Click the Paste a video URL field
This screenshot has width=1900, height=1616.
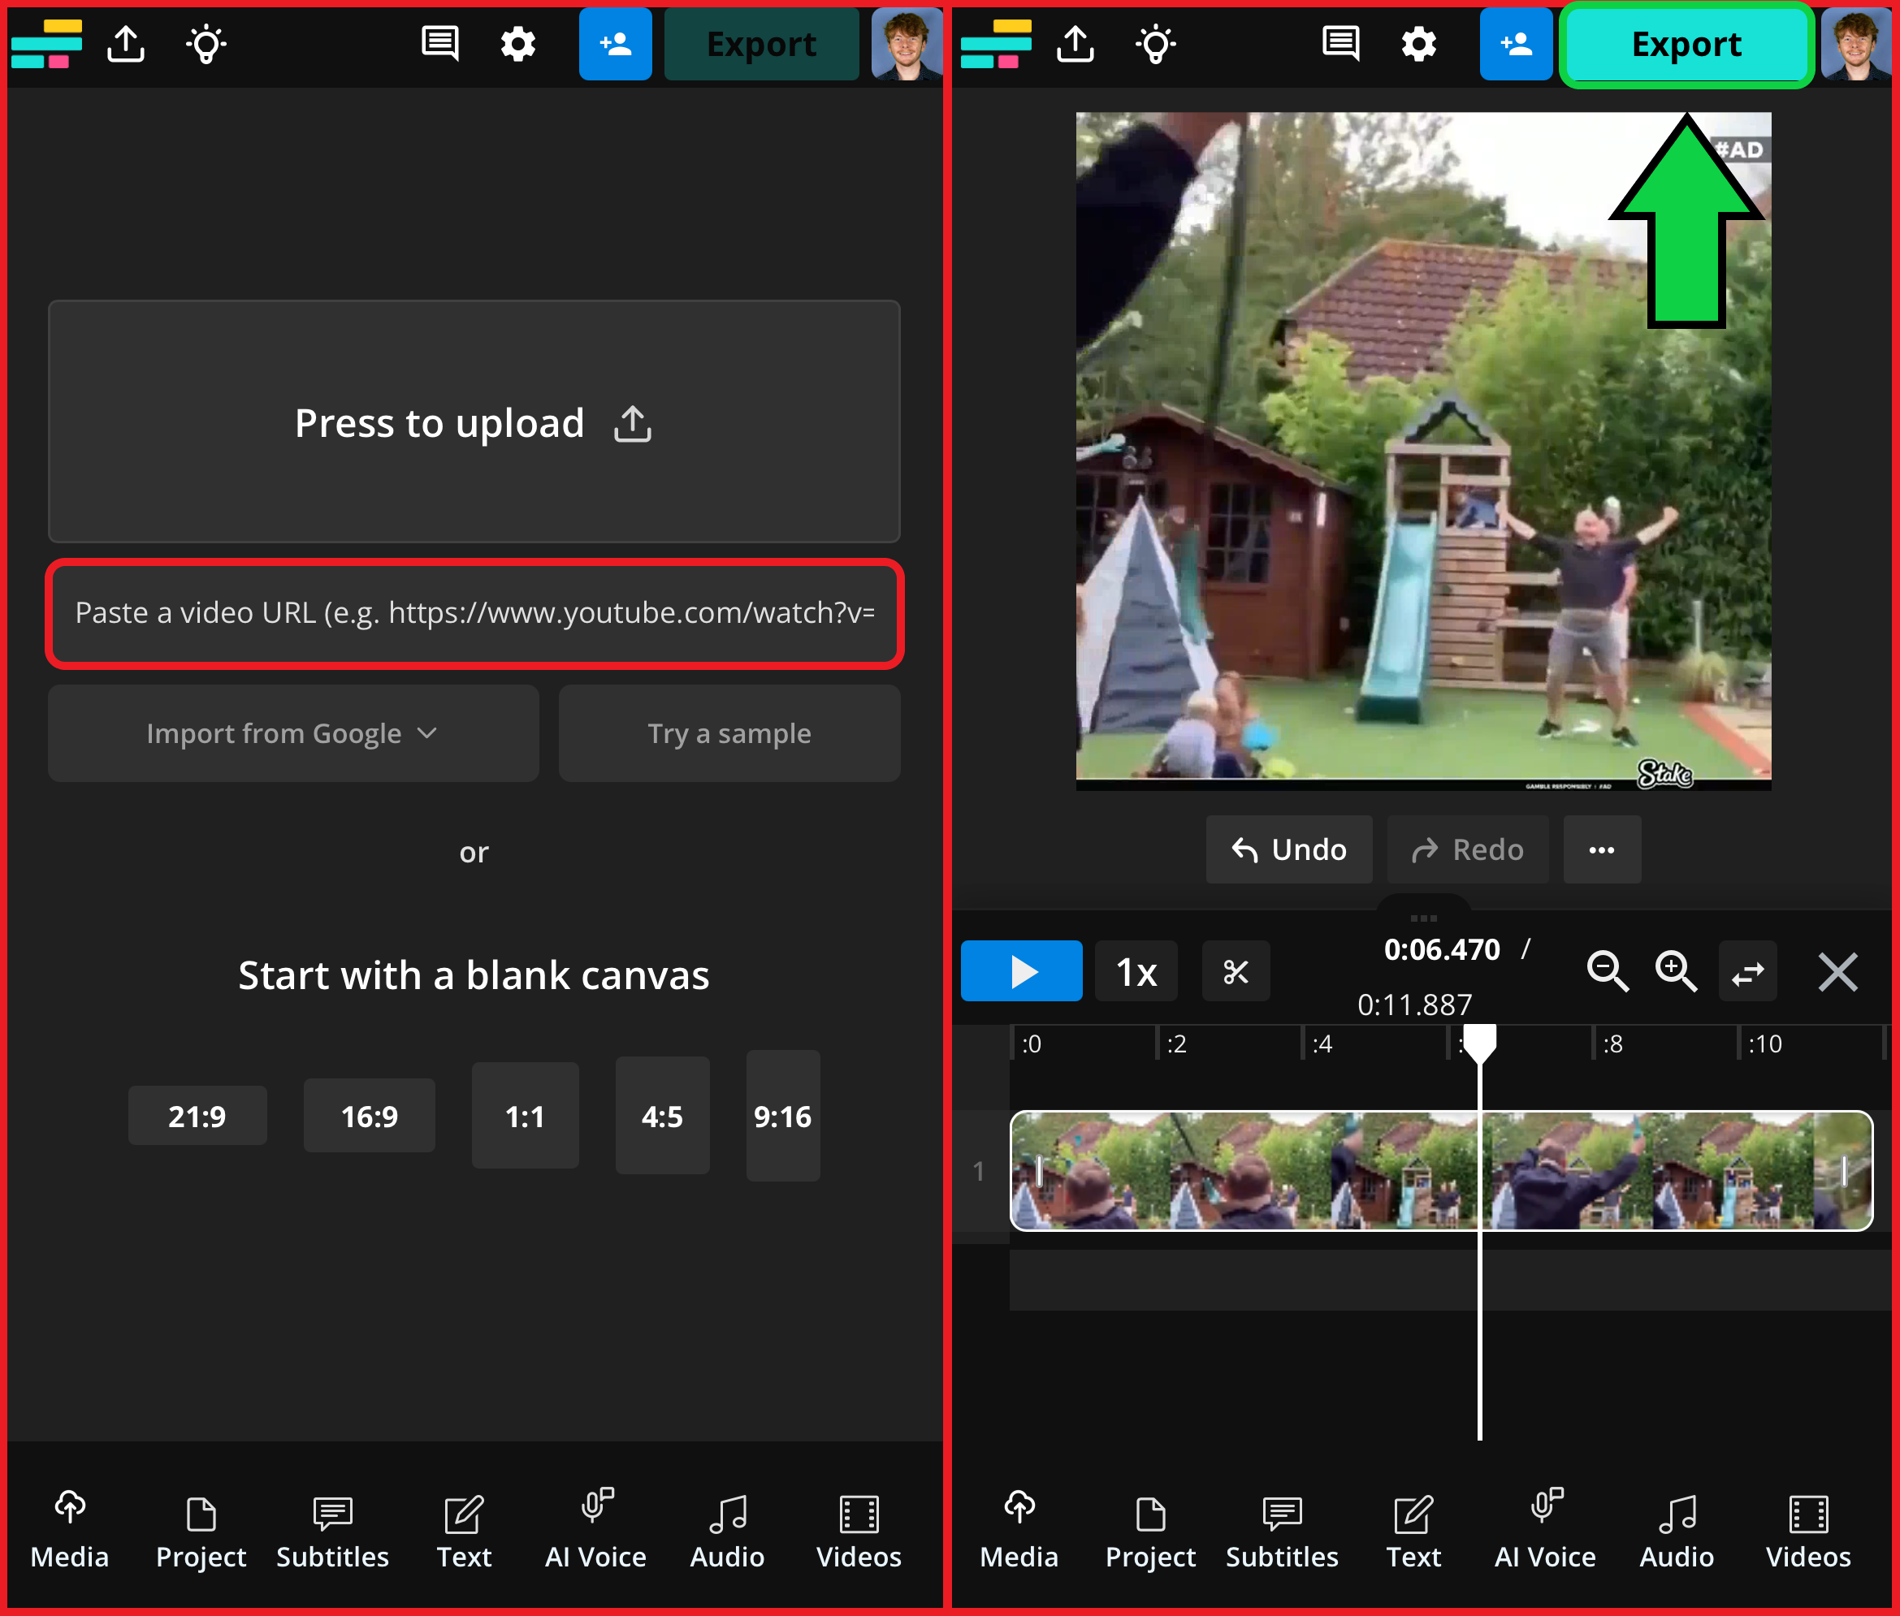(x=474, y=613)
